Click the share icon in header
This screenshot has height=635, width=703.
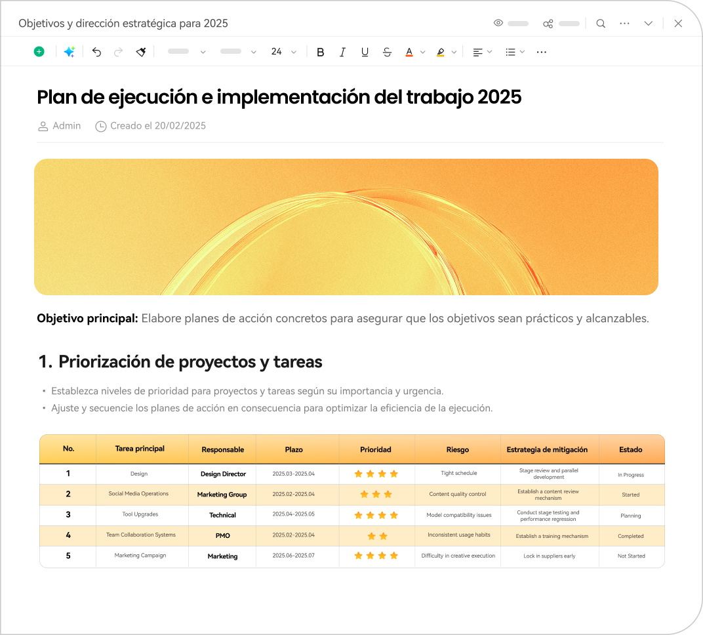click(548, 24)
